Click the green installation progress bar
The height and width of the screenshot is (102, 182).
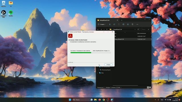click(91, 53)
